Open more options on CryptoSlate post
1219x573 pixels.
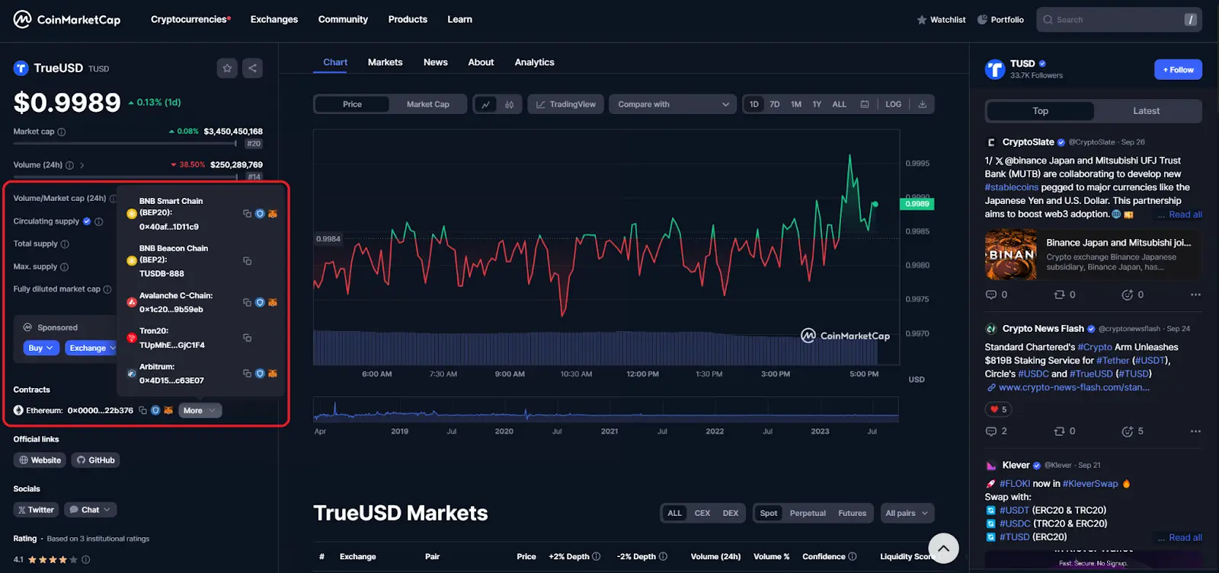click(x=1195, y=294)
